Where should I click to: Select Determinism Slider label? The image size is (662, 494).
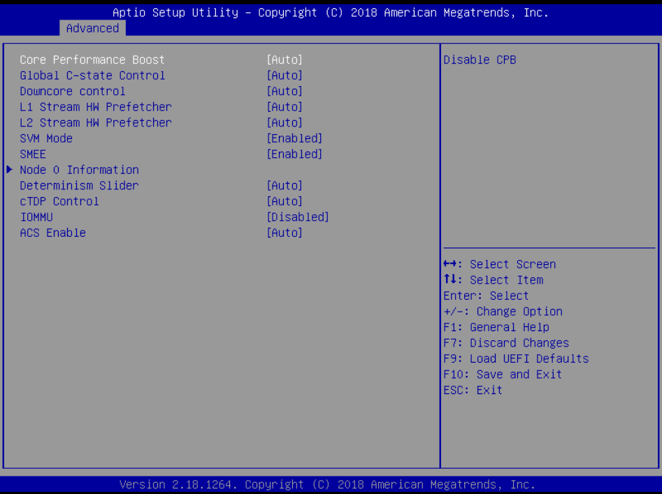tap(80, 186)
